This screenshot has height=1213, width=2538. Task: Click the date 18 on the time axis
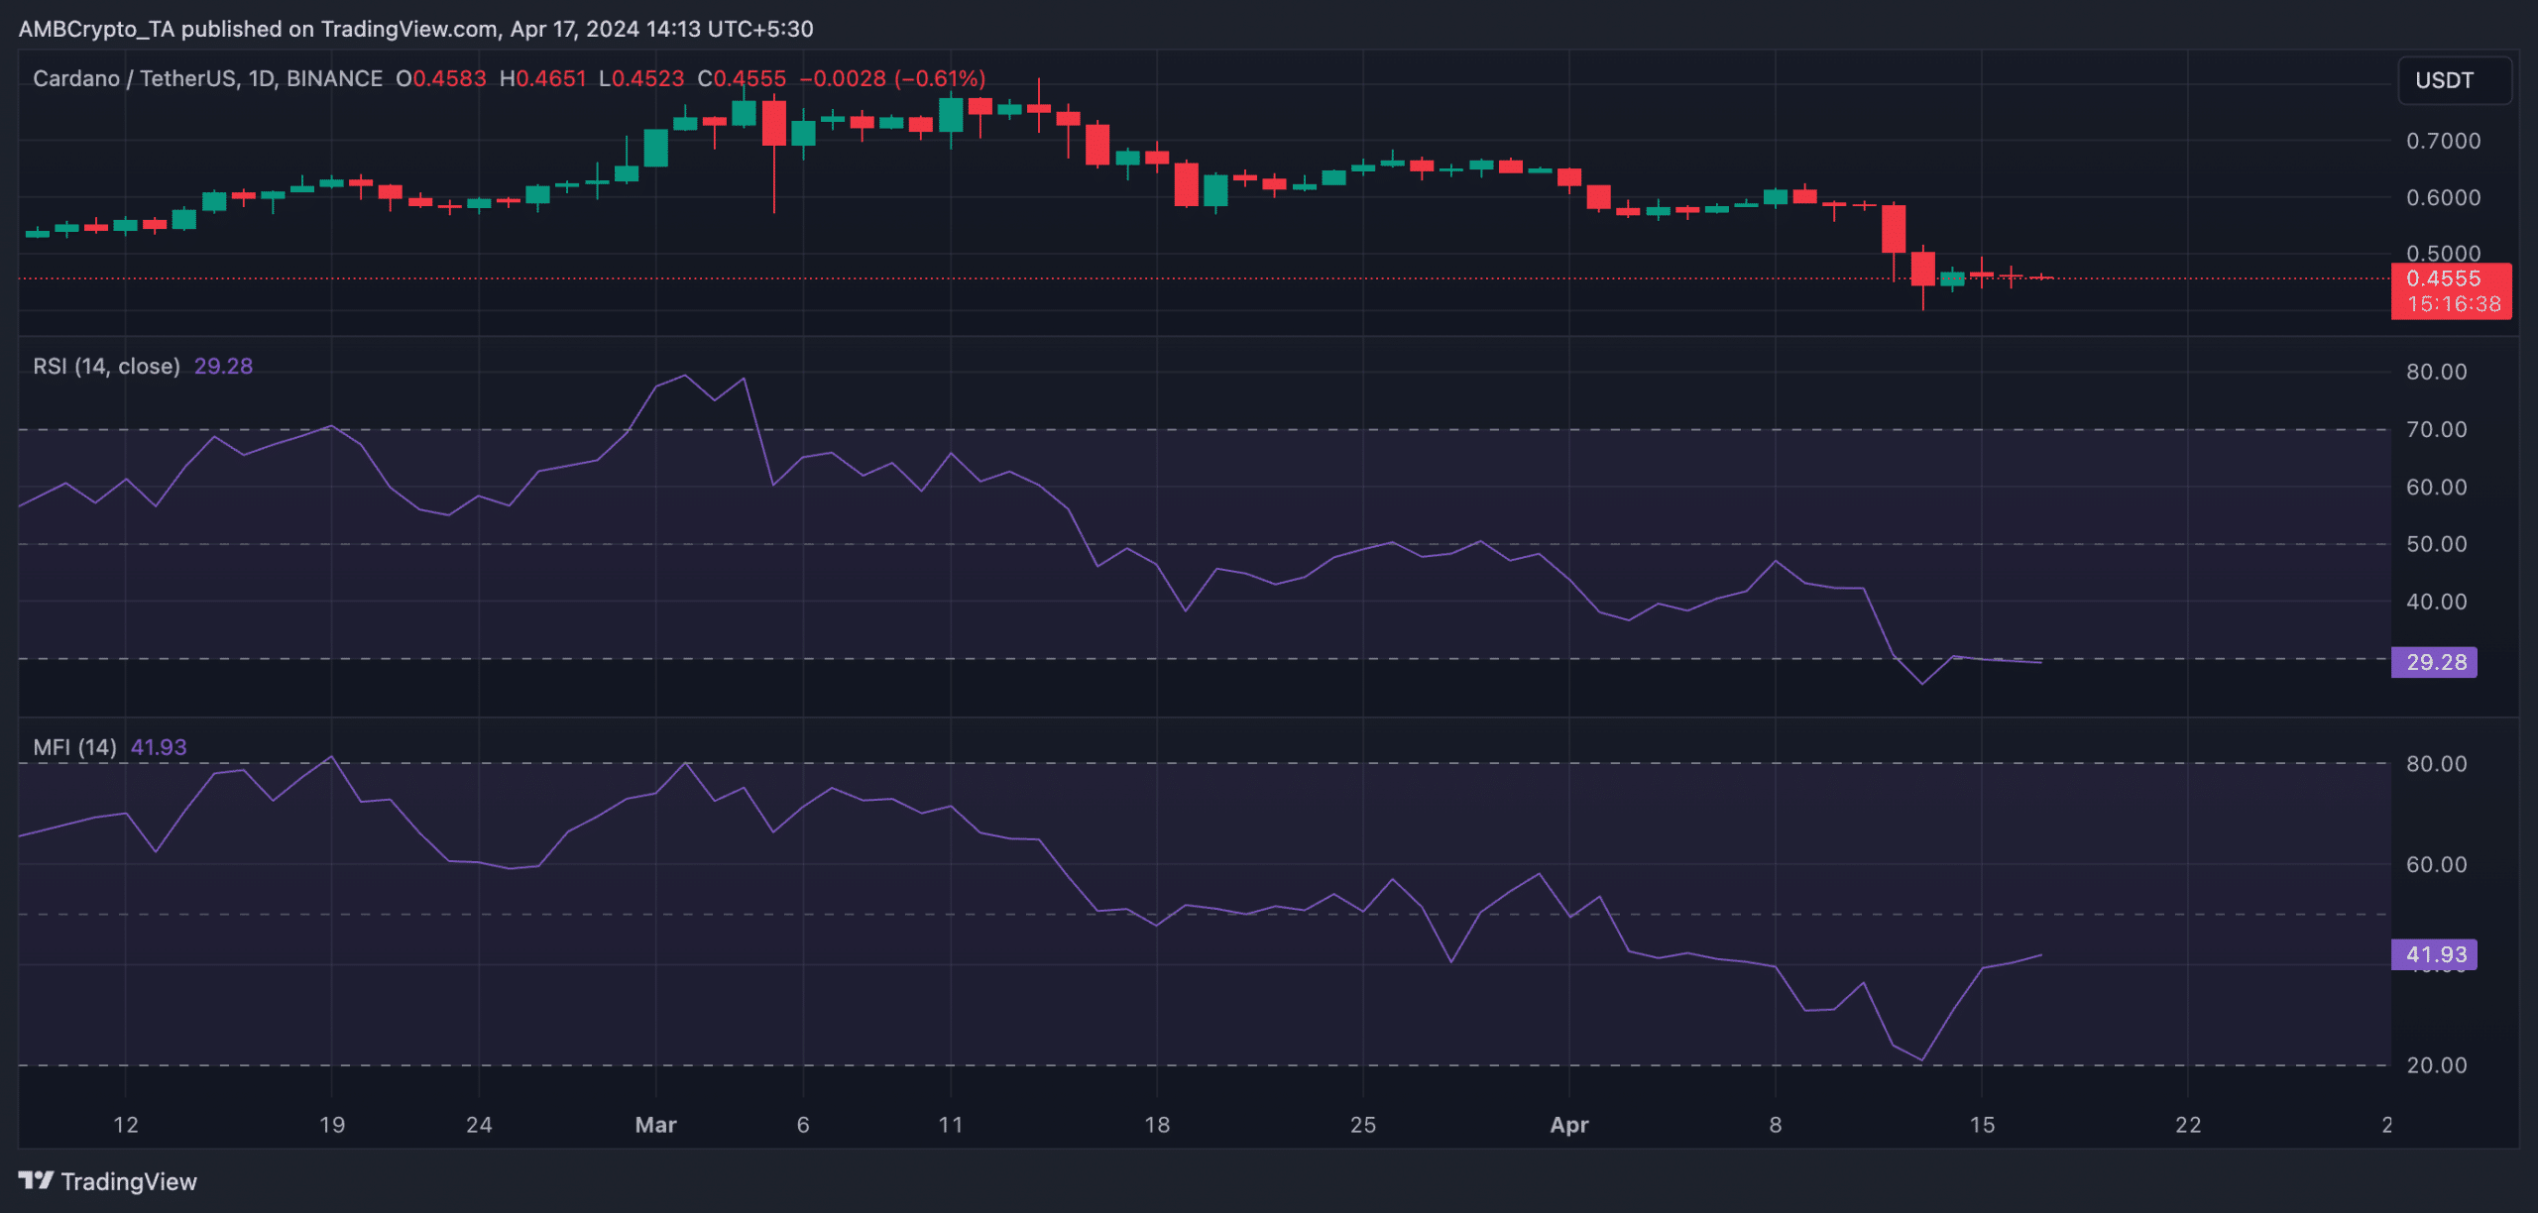(1157, 1125)
